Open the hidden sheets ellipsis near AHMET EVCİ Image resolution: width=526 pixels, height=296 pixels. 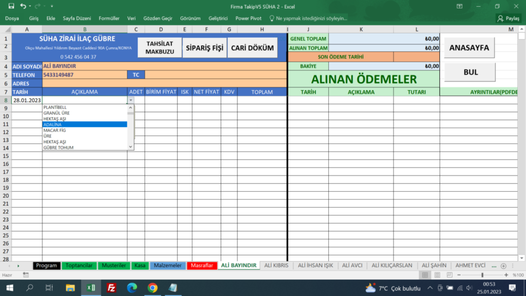(x=494, y=266)
